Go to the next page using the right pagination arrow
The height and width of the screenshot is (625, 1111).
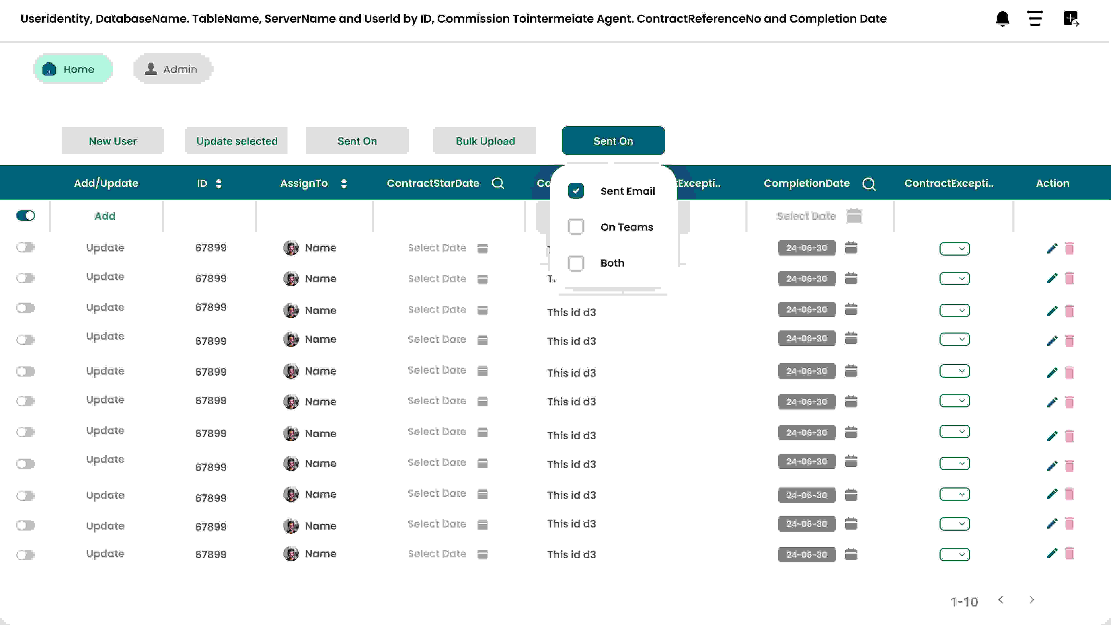click(x=1032, y=600)
